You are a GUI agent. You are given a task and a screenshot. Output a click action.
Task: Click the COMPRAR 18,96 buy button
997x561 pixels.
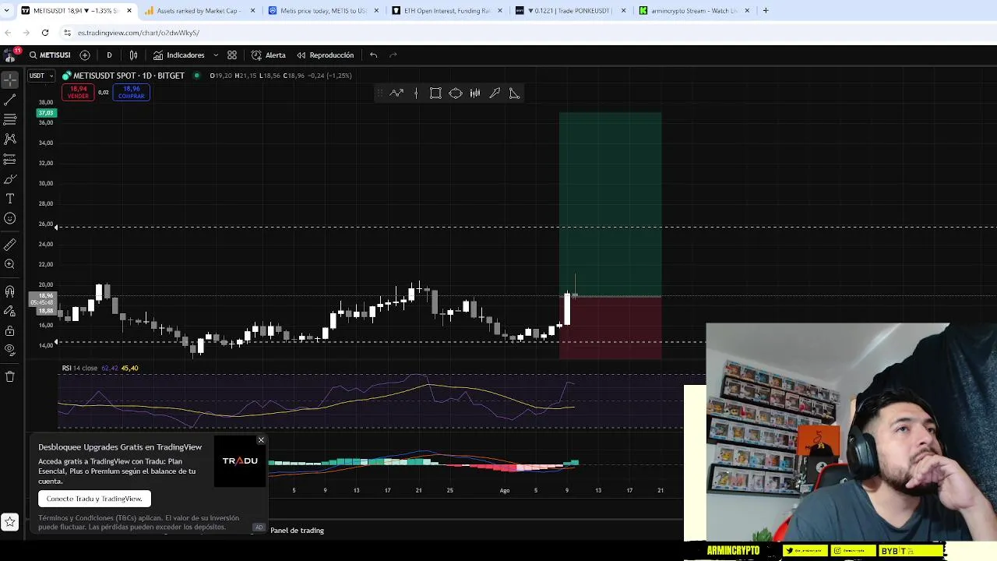[131, 92]
